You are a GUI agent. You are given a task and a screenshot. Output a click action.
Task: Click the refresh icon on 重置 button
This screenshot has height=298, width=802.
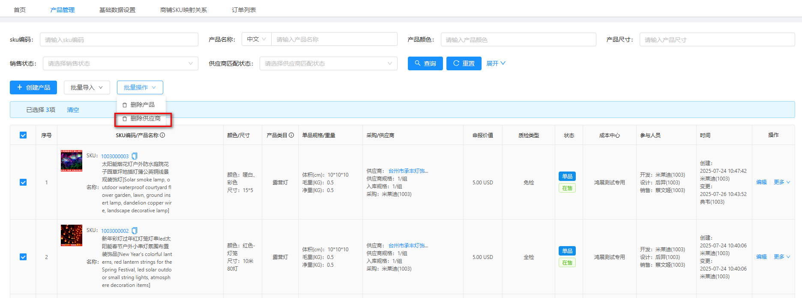456,63
